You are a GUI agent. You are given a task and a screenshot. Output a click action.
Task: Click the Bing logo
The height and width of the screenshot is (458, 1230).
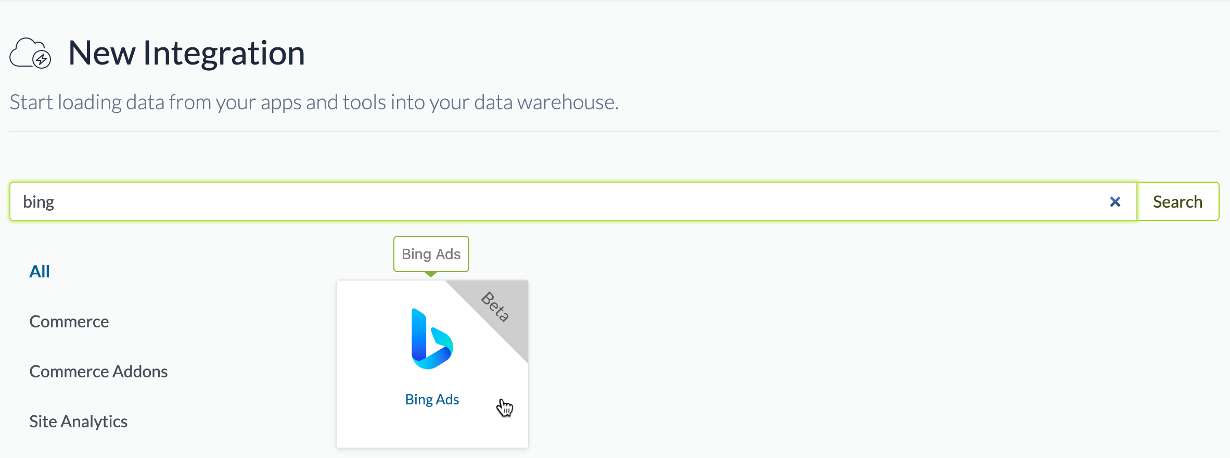(x=431, y=339)
